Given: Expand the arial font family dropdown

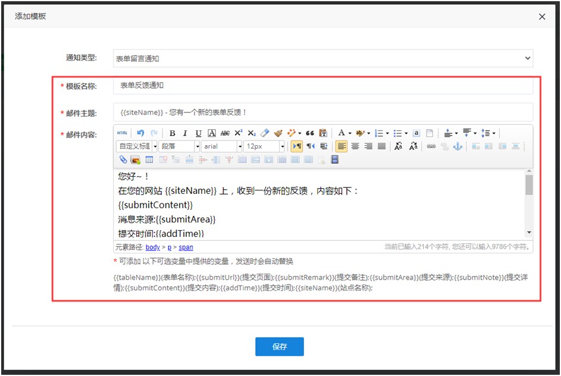Looking at the screenshot, I should (240, 146).
